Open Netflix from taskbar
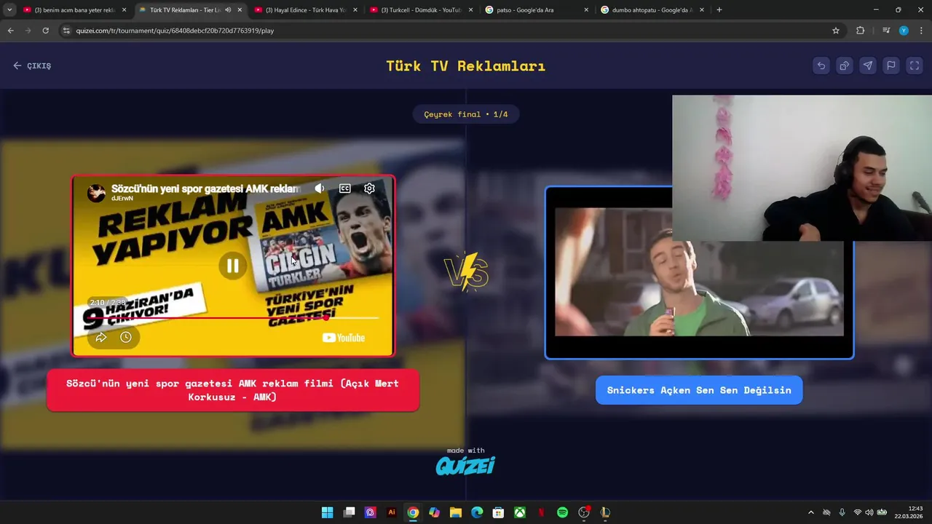 coord(541,512)
